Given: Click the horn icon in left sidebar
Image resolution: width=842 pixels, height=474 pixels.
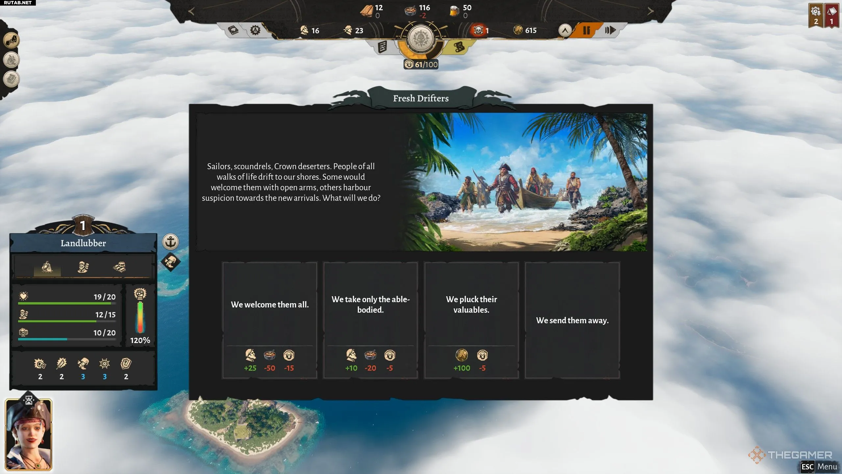Looking at the screenshot, I should coord(12,40).
